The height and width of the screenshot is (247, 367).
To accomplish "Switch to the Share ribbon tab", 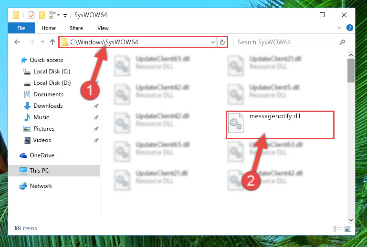I will 76,28.
